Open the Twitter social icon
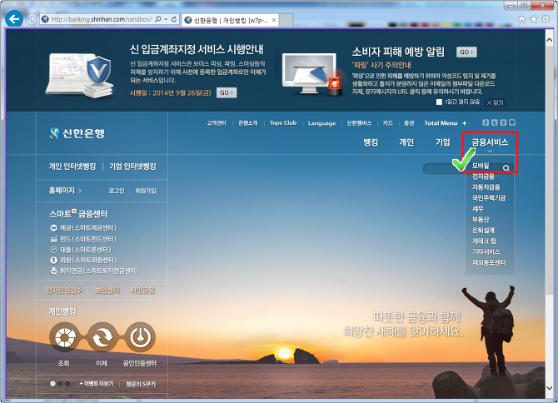 495,122
